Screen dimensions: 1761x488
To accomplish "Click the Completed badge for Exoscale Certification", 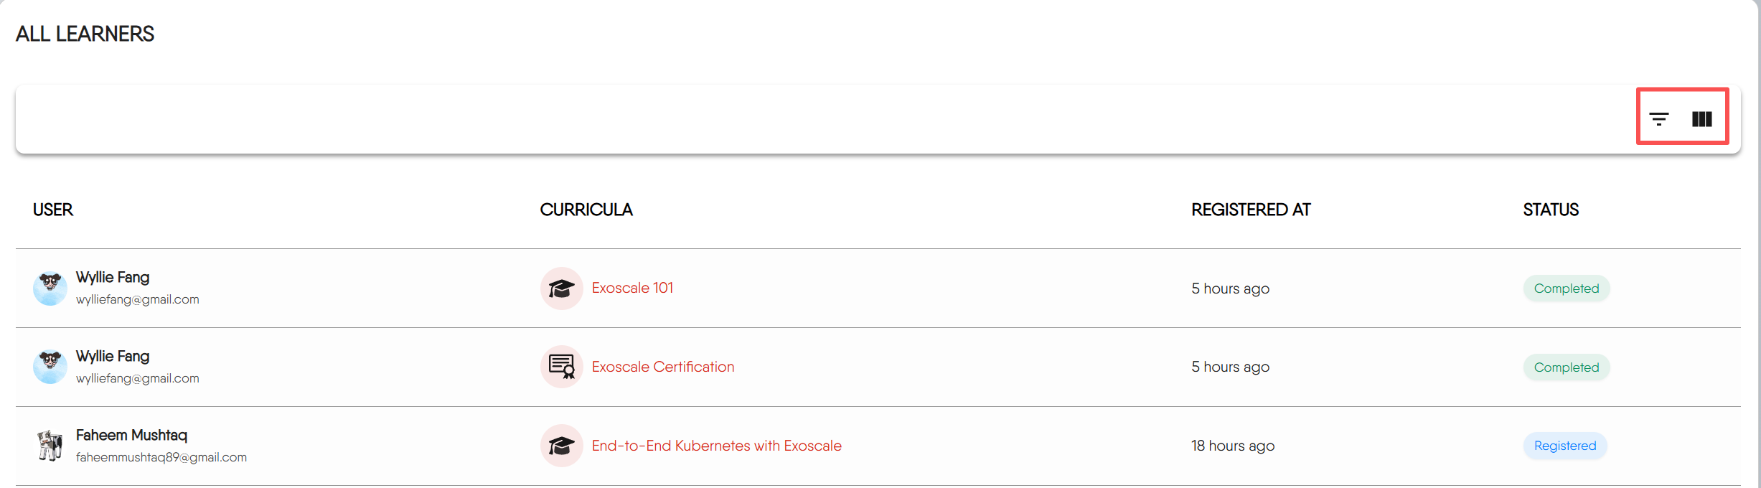I will pos(1566,367).
